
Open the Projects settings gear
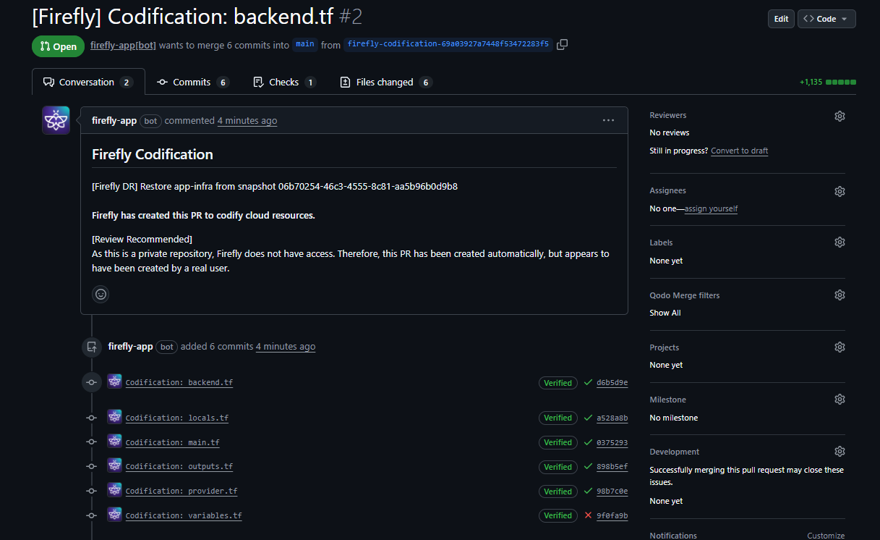[x=840, y=347]
